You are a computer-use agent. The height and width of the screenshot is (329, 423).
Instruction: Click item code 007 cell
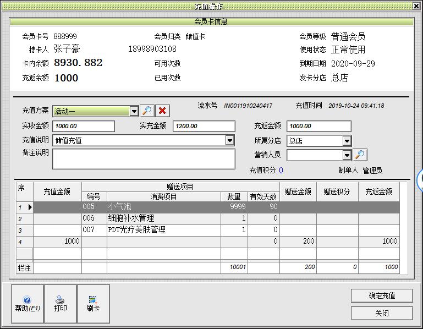(94, 229)
